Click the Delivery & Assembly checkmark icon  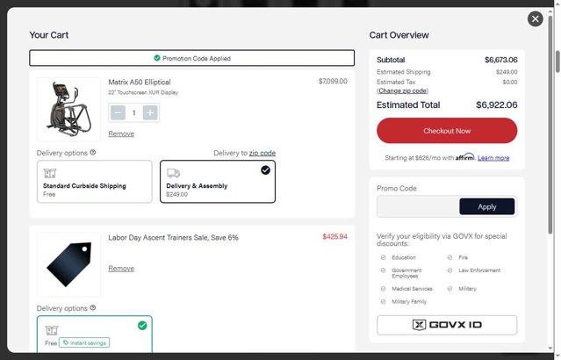tap(265, 170)
